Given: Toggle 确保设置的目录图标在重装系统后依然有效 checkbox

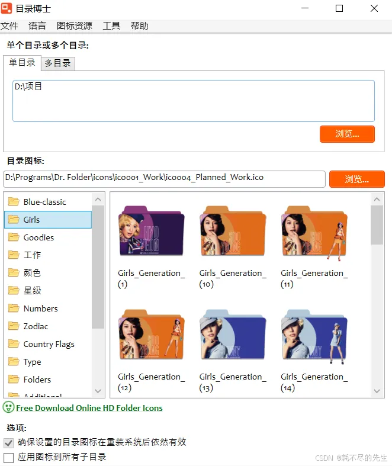Looking at the screenshot, I should [9, 443].
